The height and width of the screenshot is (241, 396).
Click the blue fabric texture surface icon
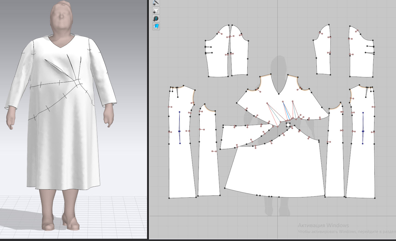[x=156, y=27]
